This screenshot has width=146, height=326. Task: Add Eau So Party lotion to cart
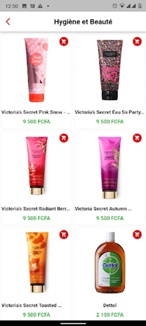point(137,41)
